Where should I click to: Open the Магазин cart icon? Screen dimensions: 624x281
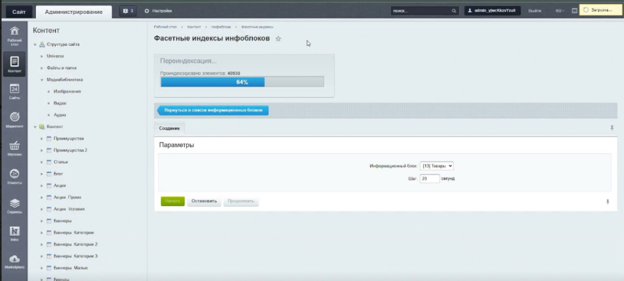click(15, 149)
